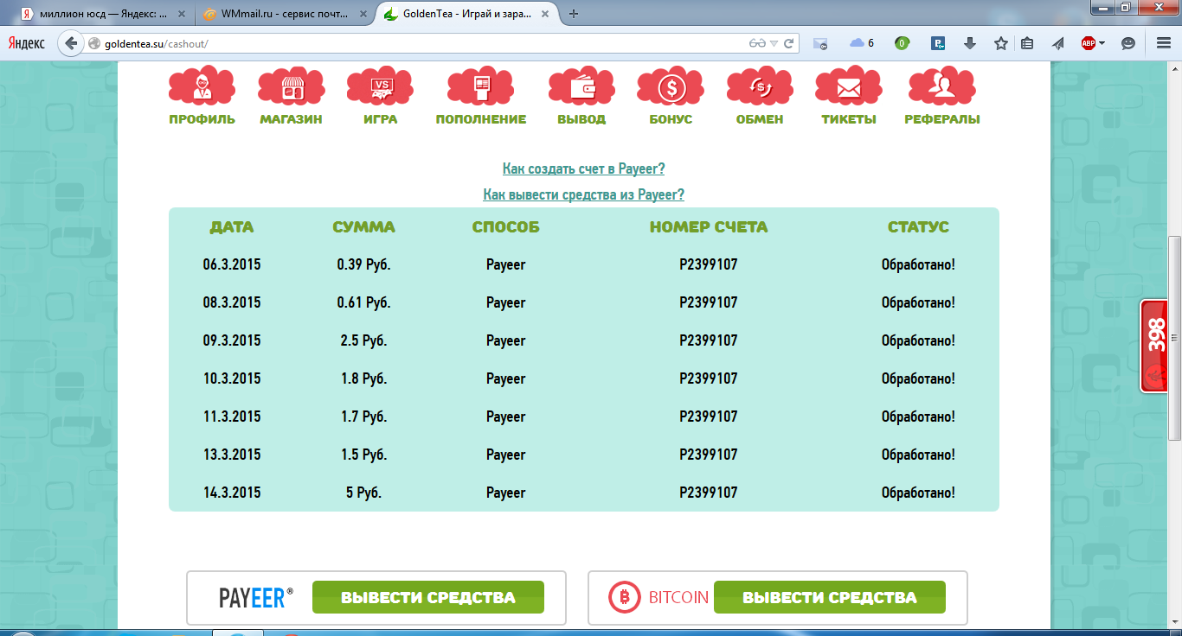The image size is (1182, 636).
Task: Click the СТАТУС column header
Action: point(918,227)
